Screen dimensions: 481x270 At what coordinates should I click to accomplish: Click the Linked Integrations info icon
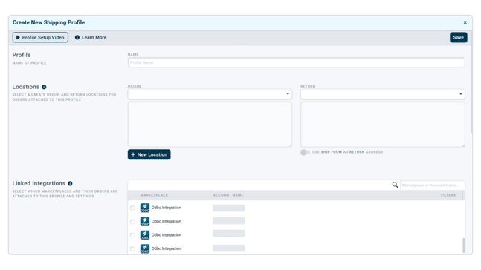click(x=70, y=184)
